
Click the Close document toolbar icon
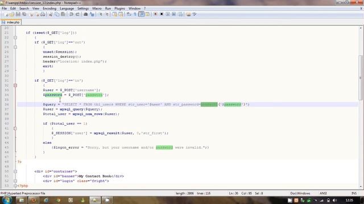pyautogui.click(x=31, y=14)
